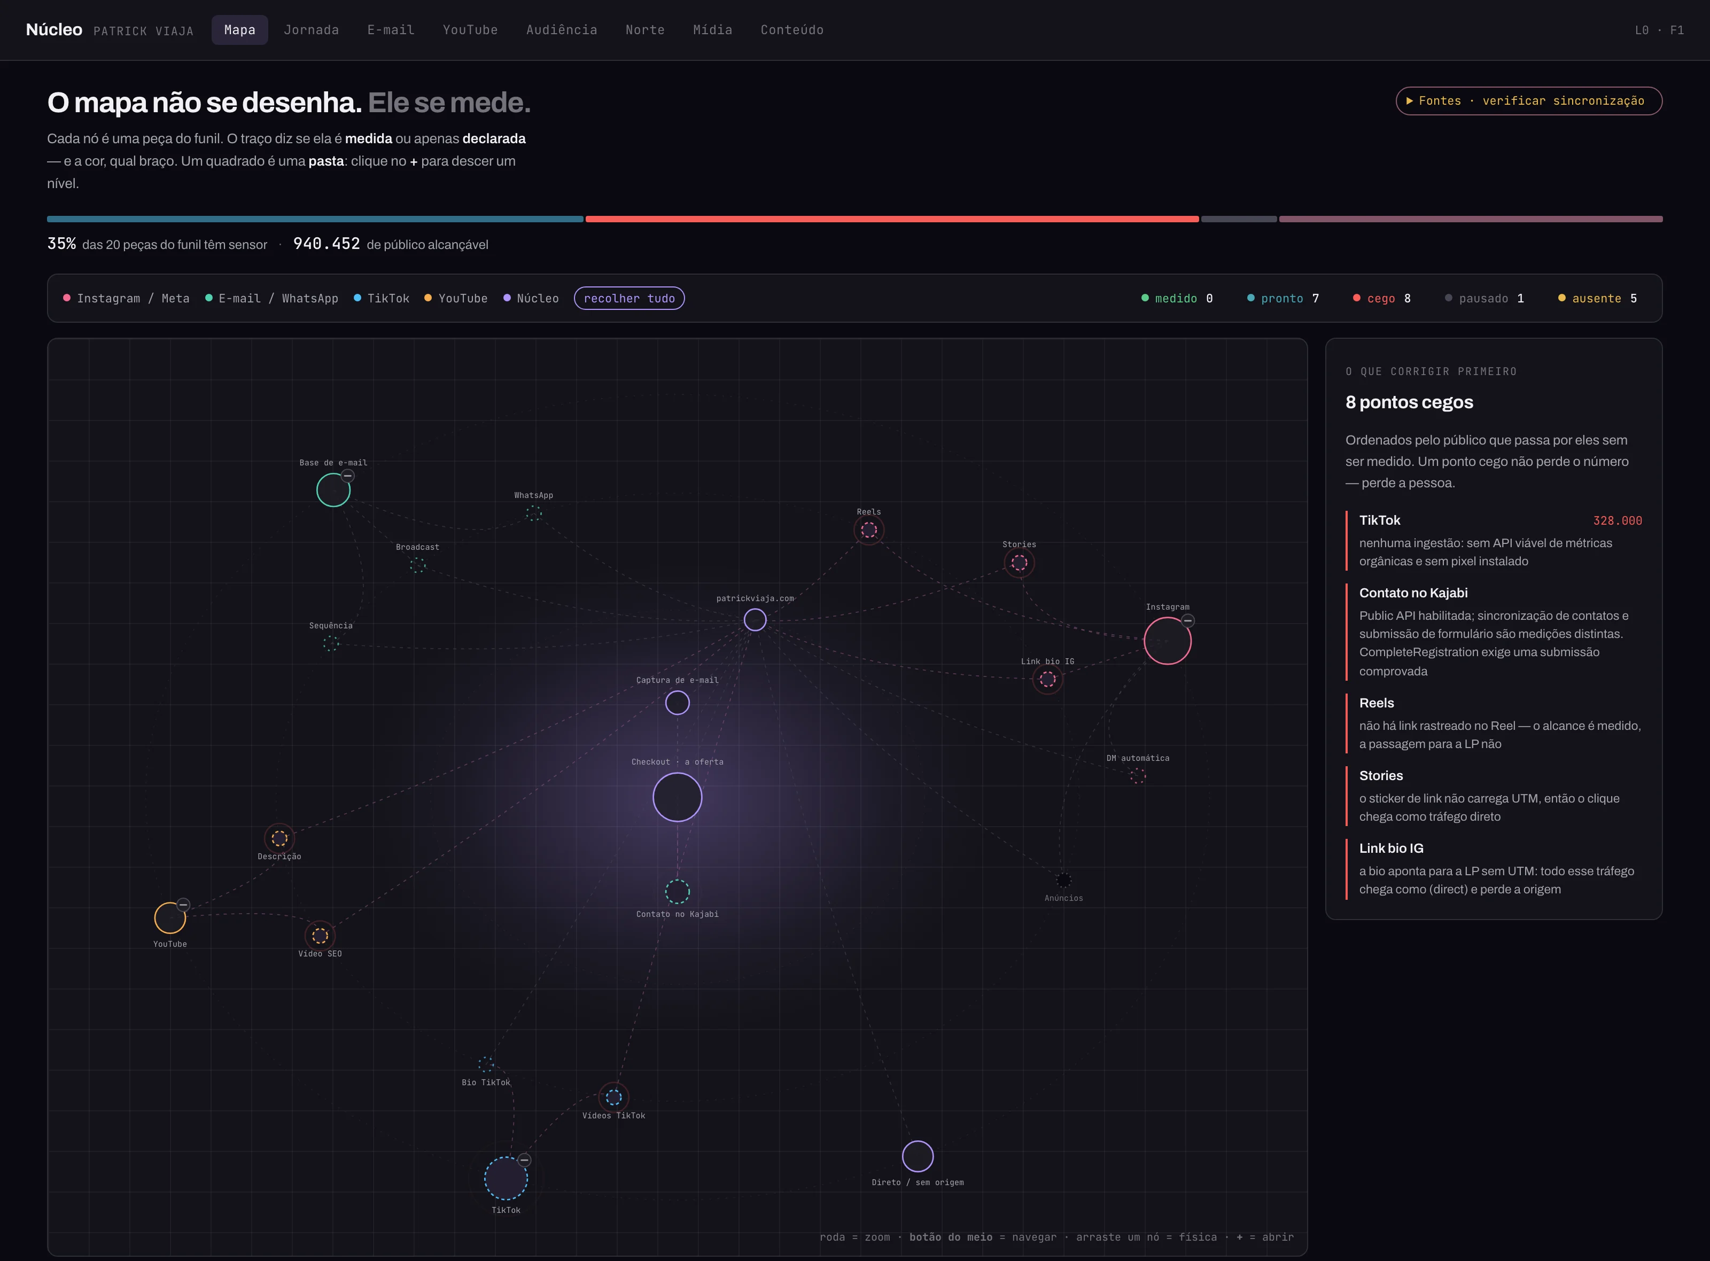Select the Contato no Kajabi node
This screenshot has width=1710, height=1261.
coord(677,891)
